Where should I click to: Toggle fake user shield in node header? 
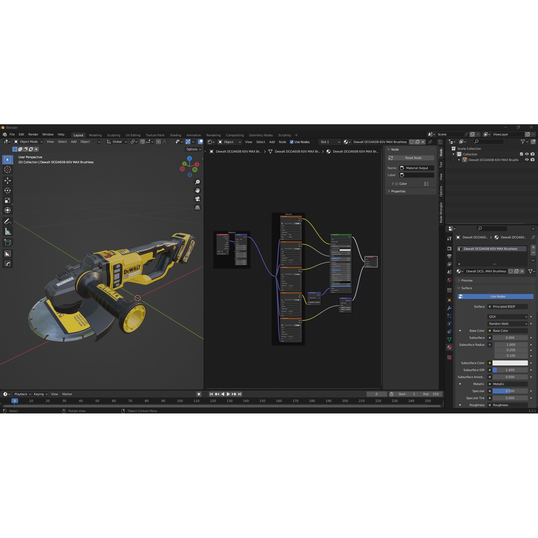[x=411, y=142]
